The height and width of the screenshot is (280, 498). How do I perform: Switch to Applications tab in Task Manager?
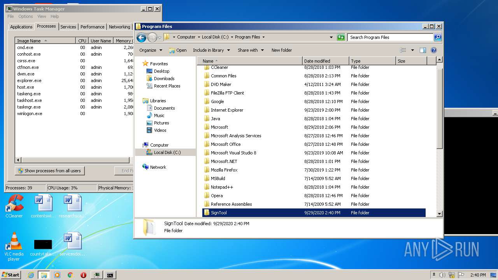(21, 27)
